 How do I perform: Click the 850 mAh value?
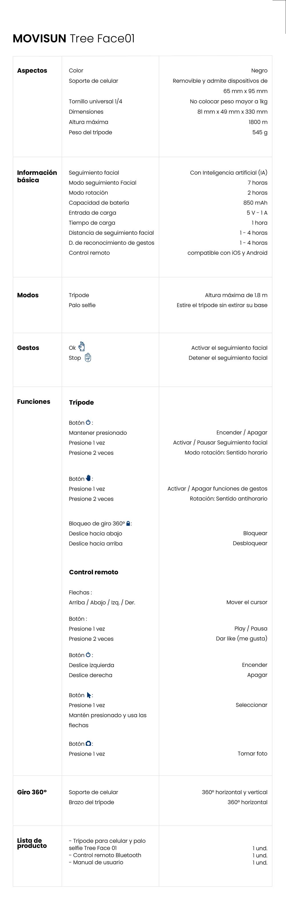[x=255, y=203]
